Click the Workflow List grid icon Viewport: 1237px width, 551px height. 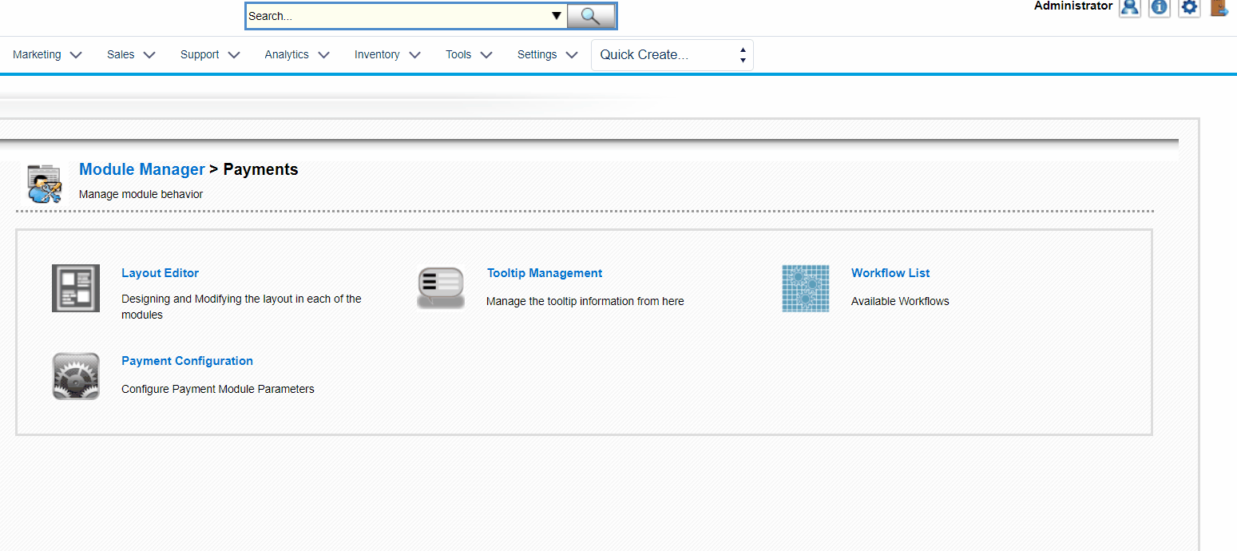click(805, 288)
